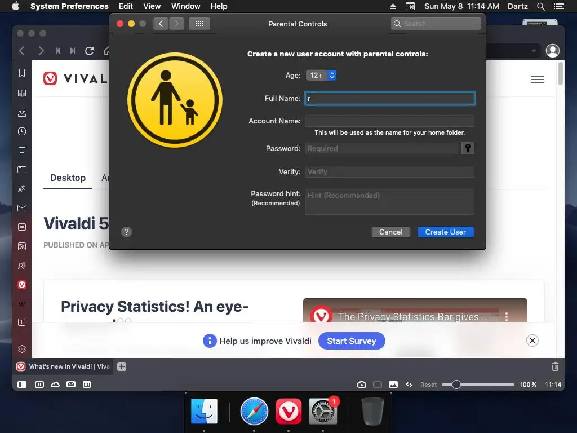Open the View menu
Screen dimensions: 577x433
click(x=152, y=6)
